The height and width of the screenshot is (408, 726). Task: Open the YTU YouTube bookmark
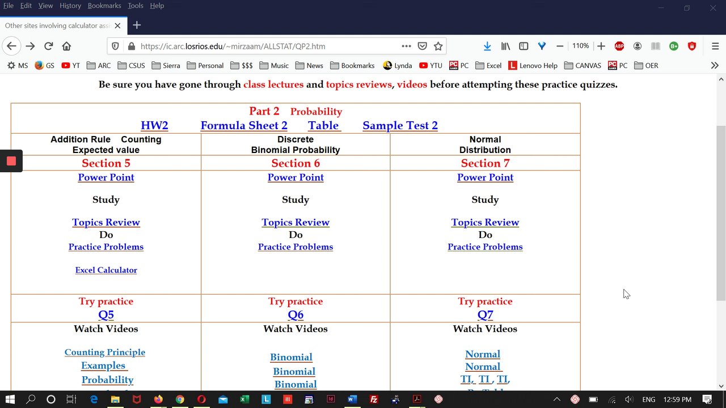pos(430,65)
